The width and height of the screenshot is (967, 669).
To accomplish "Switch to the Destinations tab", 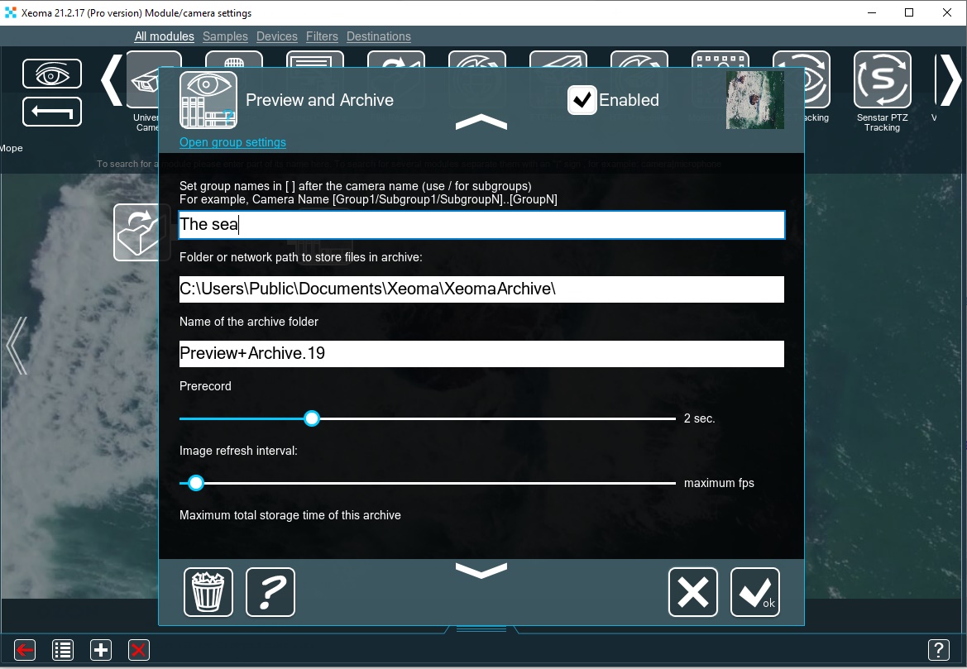I will pos(379,36).
